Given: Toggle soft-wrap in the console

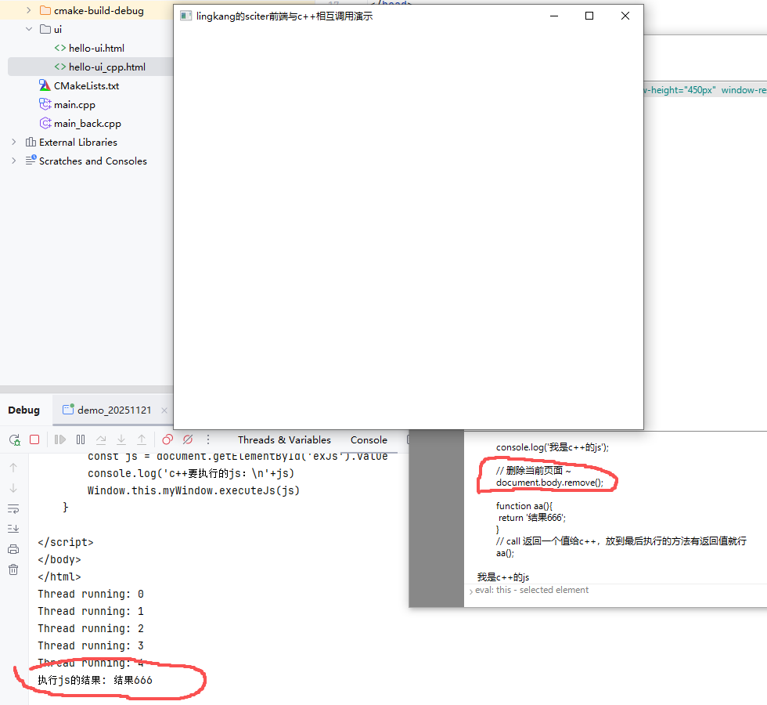Looking at the screenshot, I should (x=13, y=508).
